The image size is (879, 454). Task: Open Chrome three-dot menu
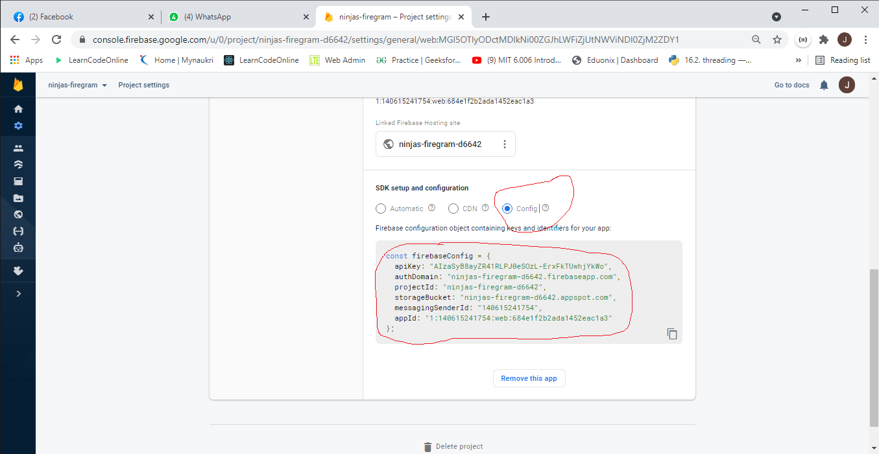[x=865, y=40]
